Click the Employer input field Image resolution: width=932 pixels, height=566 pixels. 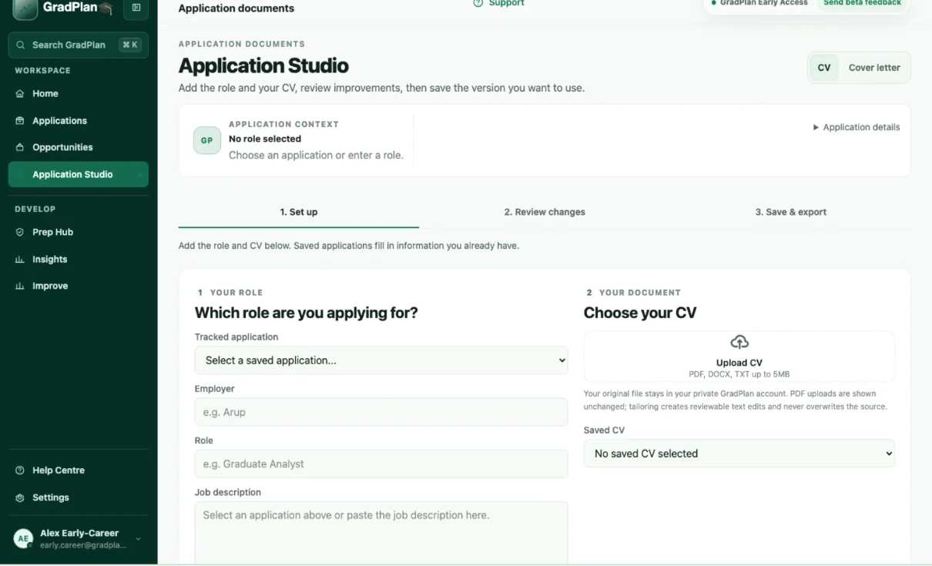click(x=381, y=412)
